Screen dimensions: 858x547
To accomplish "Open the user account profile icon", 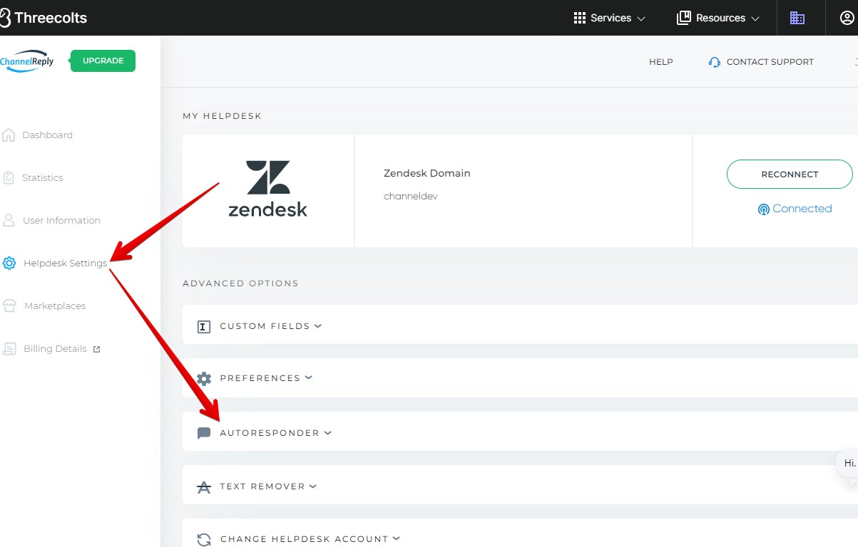I will point(847,18).
